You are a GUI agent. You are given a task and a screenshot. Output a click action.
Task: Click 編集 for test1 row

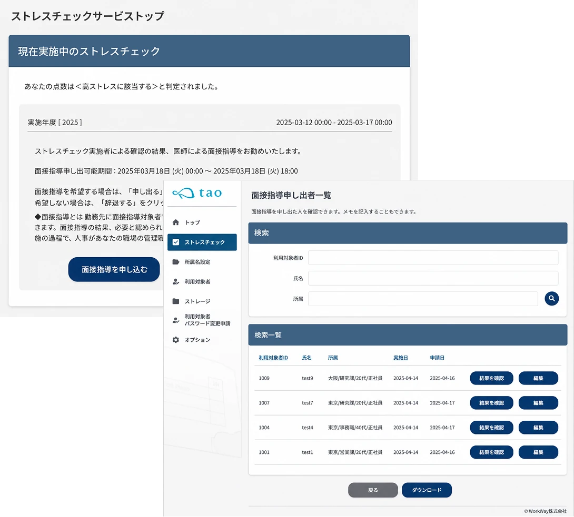pos(538,452)
